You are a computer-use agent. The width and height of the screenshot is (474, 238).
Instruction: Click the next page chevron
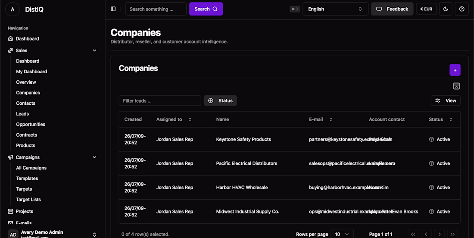click(439, 234)
